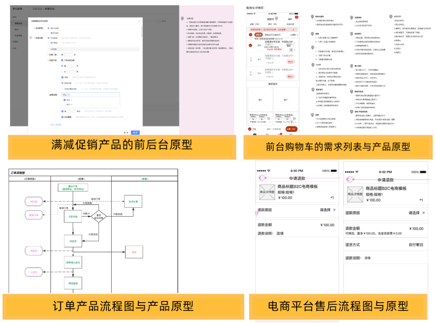
Task: Click the 商品详情图 thumbnail in right refund screen
Action: [355, 194]
